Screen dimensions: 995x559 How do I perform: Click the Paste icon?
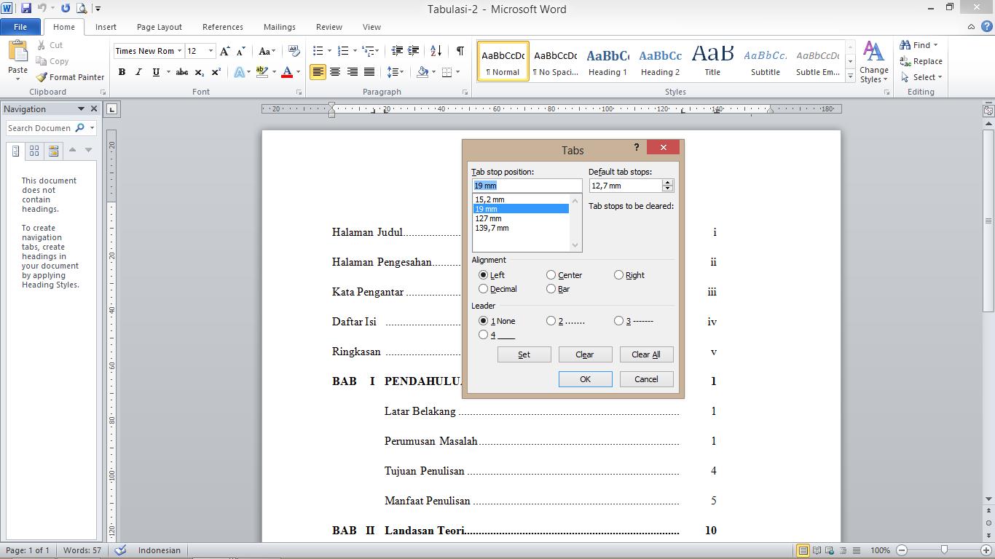coord(17,51)
